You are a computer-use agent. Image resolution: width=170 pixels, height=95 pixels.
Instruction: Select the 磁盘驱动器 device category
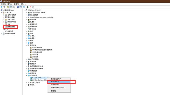click(34, 24)
